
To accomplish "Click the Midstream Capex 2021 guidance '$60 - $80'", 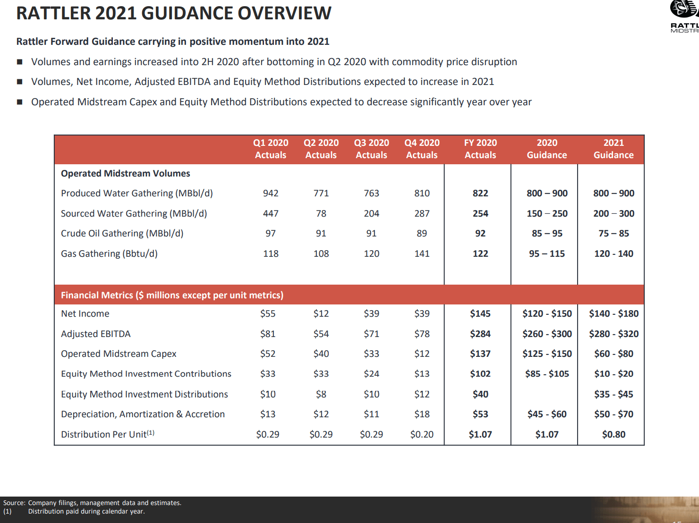I will pos(614,354).
